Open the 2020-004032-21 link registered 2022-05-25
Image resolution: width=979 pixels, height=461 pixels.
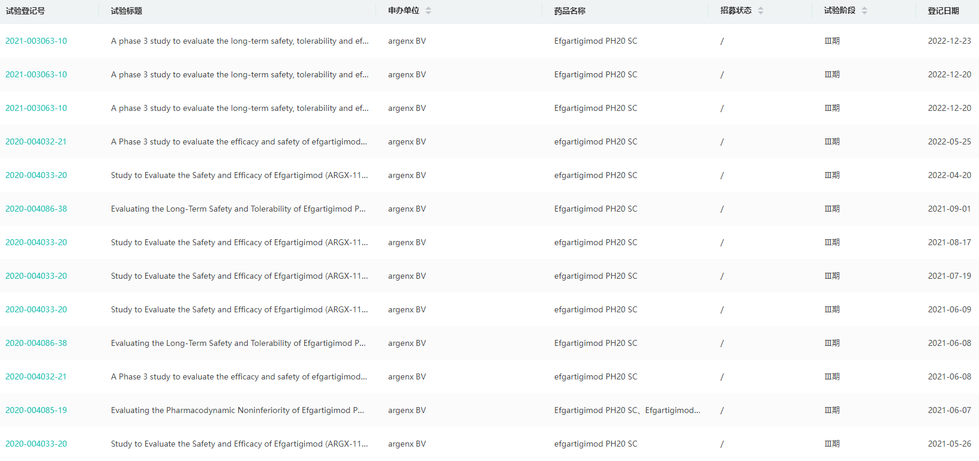click(36, 141)
